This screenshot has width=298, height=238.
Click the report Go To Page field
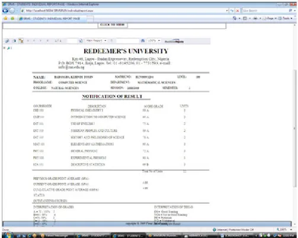click(72, 41)
